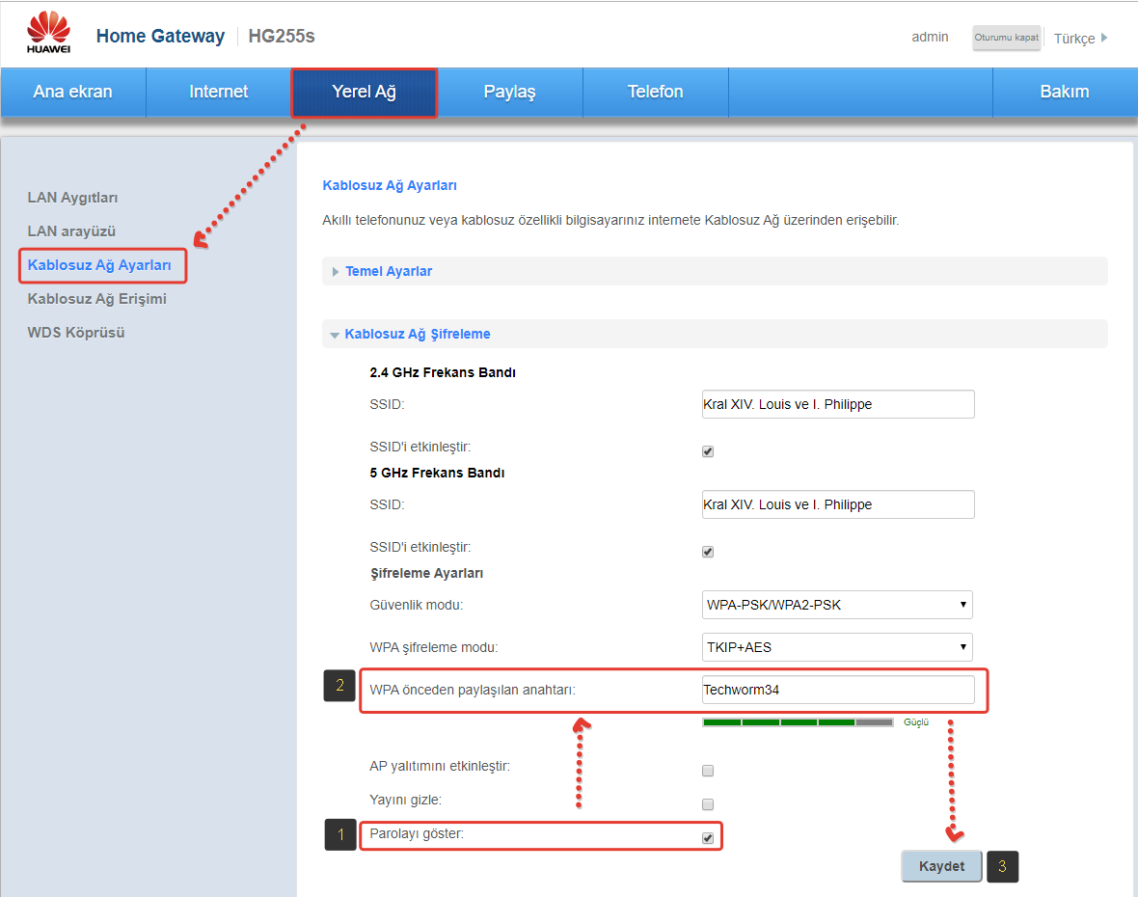Click the arrow next to Türkçe

1104,38
